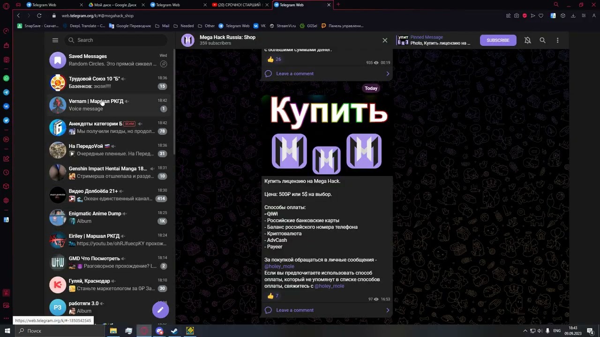Open the first @holey_mole mention
This screenshot has width=600, height=337.
coord(279,266)
